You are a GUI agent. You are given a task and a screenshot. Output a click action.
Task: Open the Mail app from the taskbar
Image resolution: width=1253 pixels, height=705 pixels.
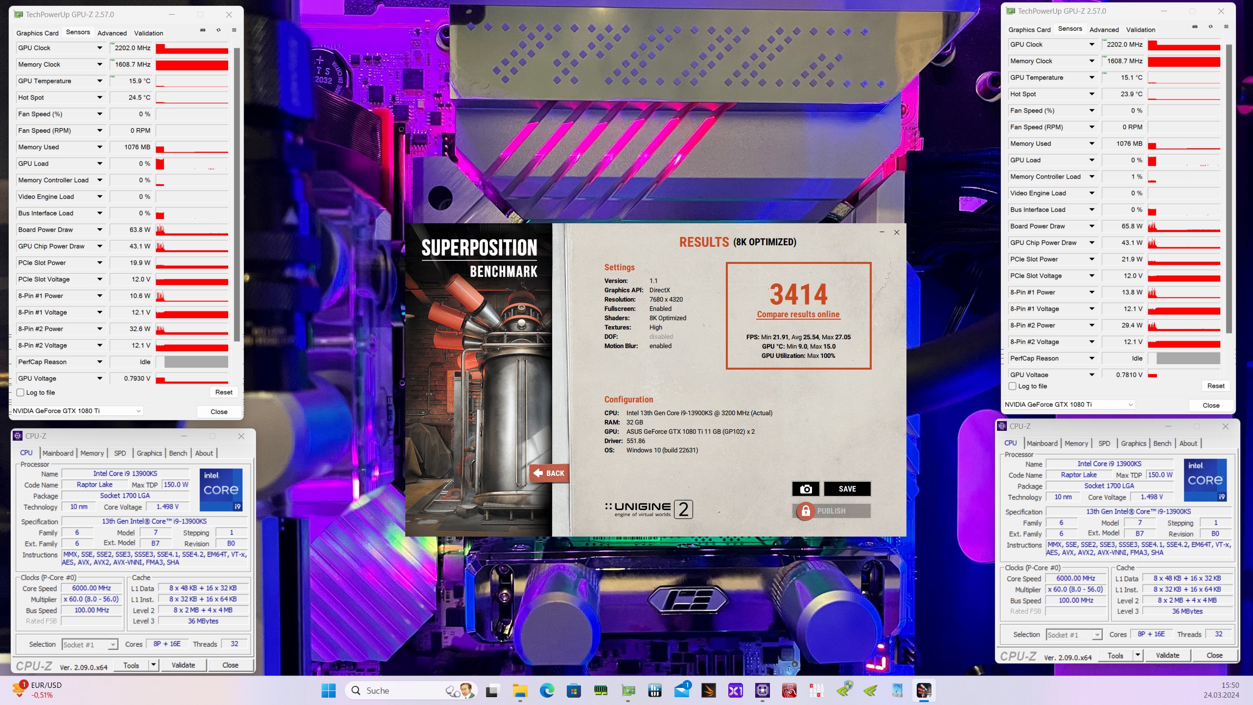pos(682,691)
